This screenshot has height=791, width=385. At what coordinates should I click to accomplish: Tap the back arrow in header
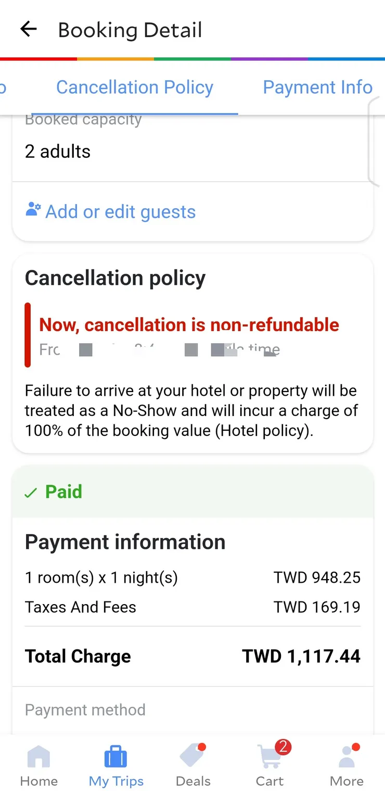[29, 30]
